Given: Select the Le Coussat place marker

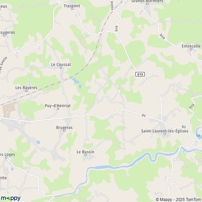Looking at the screenshot, I should tap(61, 68).
